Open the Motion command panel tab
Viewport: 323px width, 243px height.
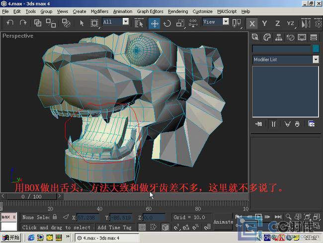click(290, 37)
